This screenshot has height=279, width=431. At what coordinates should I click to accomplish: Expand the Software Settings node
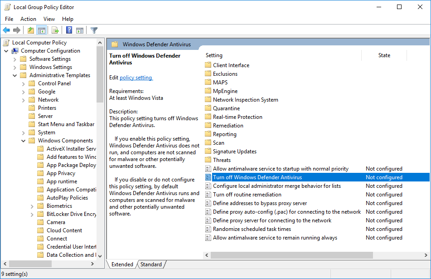pos(15,59)
